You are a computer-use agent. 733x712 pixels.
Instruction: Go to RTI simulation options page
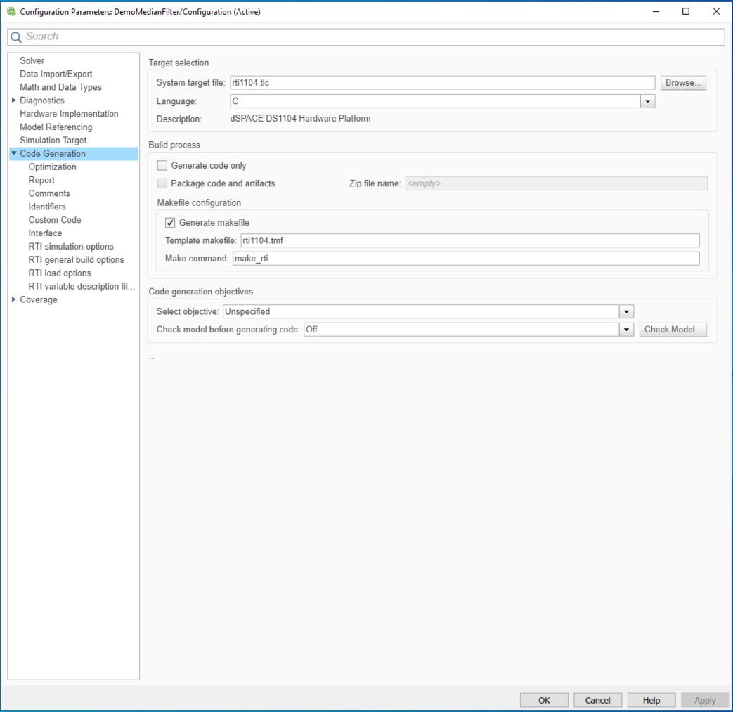pos(71,247)
